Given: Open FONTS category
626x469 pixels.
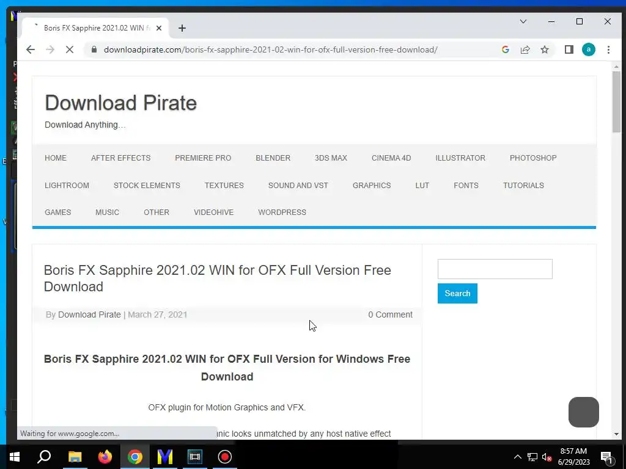Looking at the screenshot, I should [x=466, y=186].
